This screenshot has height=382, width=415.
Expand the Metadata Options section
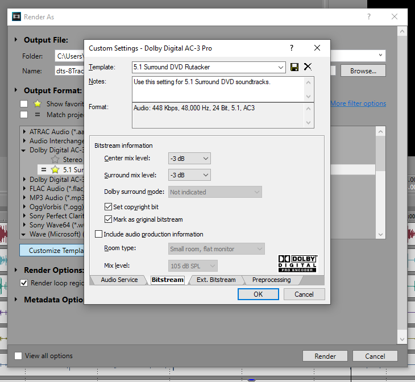(x=16, y=300)
